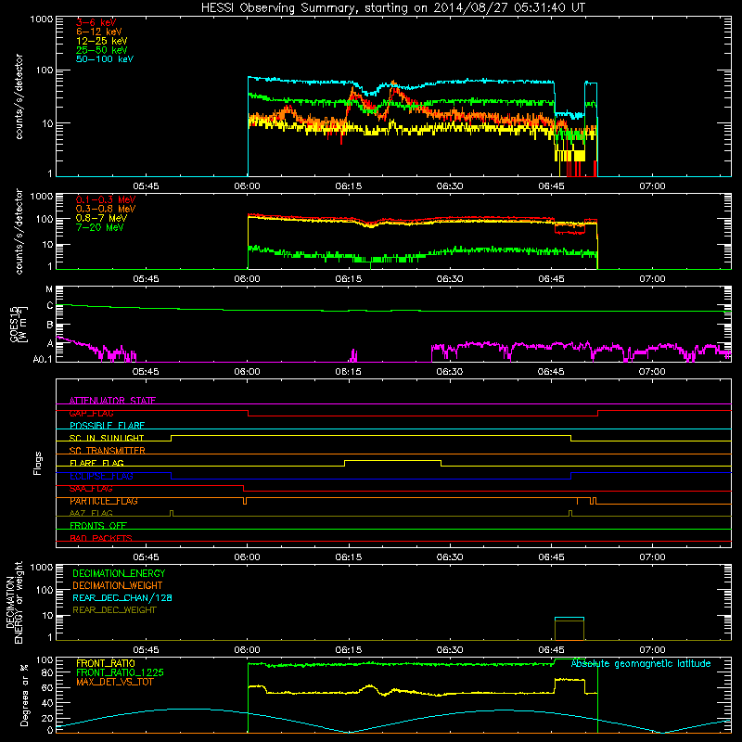This screenshot has height=742, width=742.
Task: Select the PARTICLE_FLAG label
Action: point(104,501)
